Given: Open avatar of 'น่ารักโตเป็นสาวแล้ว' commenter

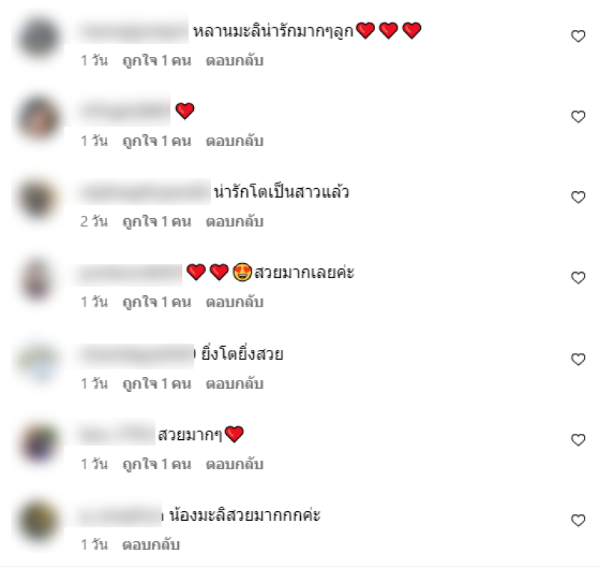Looking at the screenshot, I should (39, 199).
